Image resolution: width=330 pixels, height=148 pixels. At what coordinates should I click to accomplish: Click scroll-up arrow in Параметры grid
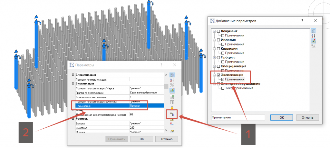pyautogui.click(x=166, y=75)
